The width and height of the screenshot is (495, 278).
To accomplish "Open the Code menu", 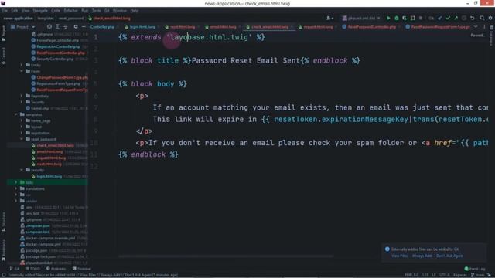I will tap(56, 10).
